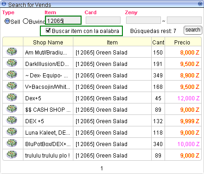Uncheck Buscar item con la palabra
The image size is (204, 174).
[x=48, y=30]
